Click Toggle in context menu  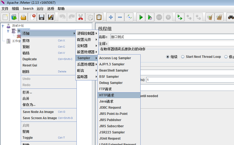point(48,138)
